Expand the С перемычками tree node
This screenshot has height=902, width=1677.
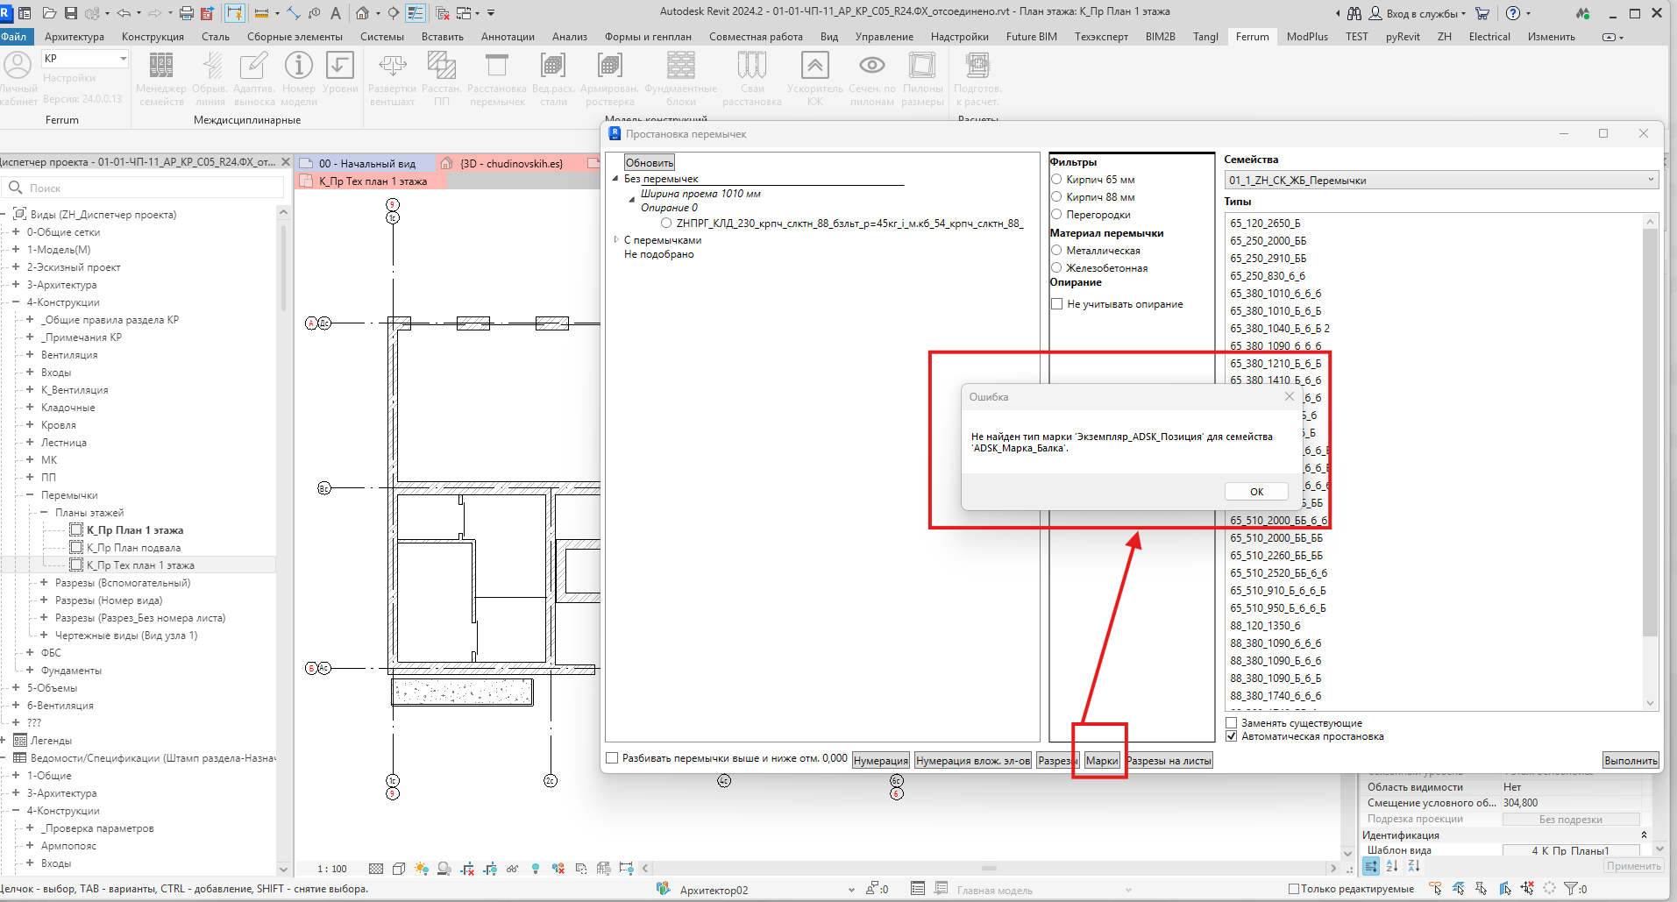(x=616, y=239)
